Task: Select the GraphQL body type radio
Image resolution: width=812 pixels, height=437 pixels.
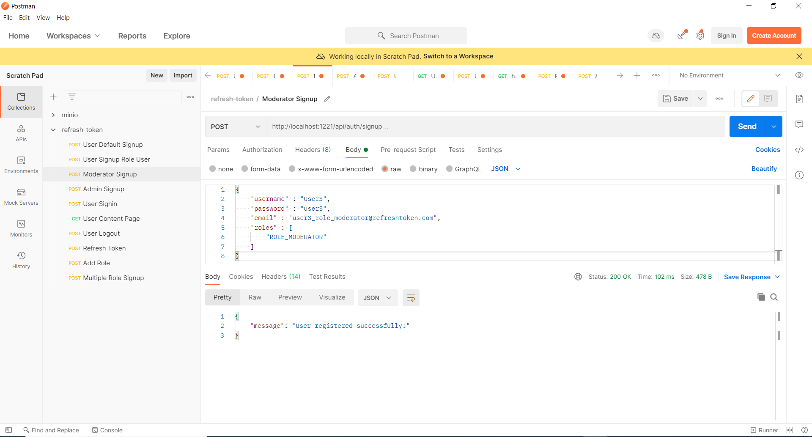Action: (450, 169)
